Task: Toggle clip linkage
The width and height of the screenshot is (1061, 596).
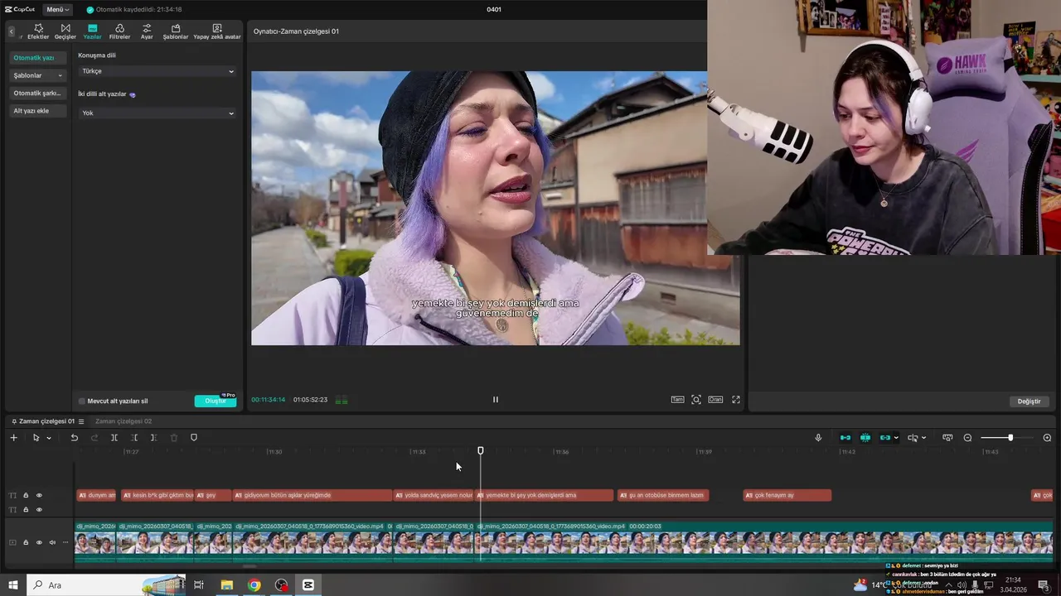Action: pos(885,438)
